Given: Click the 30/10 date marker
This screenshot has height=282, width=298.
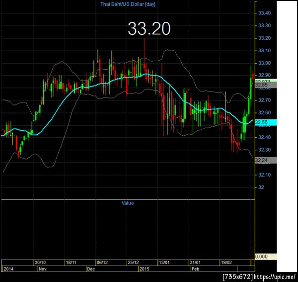Looking at the screenshot, I should click(x=40, y=263).
